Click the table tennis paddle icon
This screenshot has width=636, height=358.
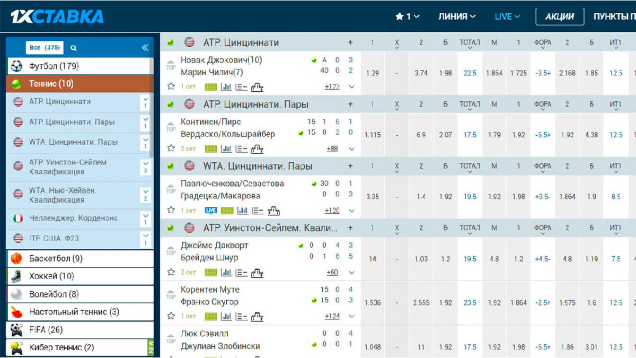[x=16, y=312]
